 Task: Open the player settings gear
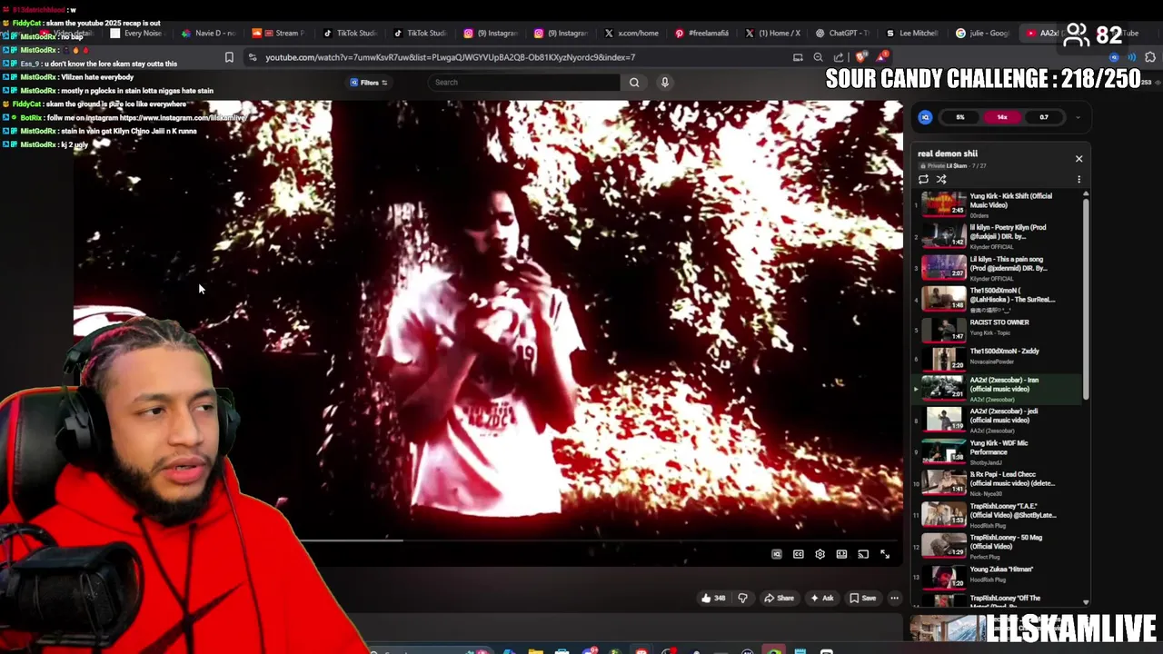pyautogui.click(x=820, y=554)
